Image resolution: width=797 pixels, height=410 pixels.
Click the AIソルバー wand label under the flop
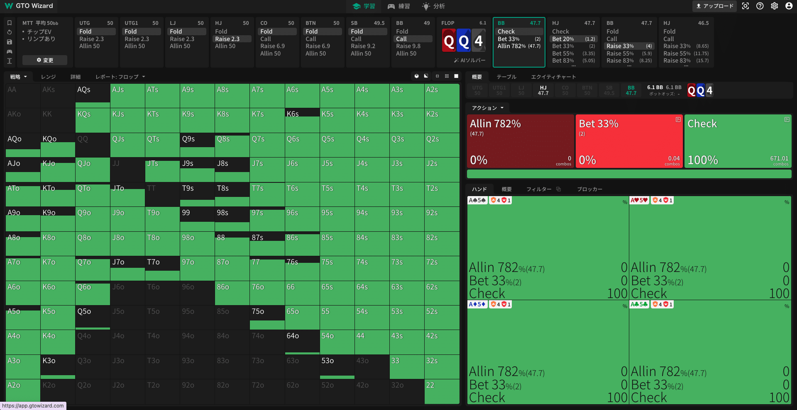469,61
